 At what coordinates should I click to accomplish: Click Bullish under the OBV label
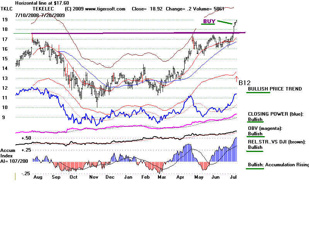tap(255, 133)
